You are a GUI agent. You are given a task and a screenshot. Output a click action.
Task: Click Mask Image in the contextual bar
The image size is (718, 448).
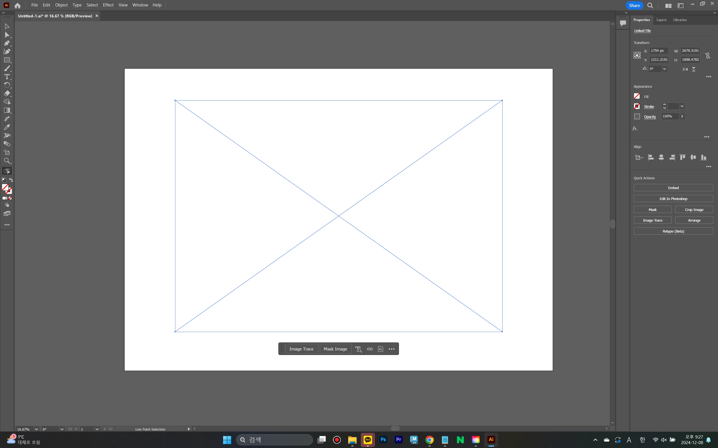(335, 349)
